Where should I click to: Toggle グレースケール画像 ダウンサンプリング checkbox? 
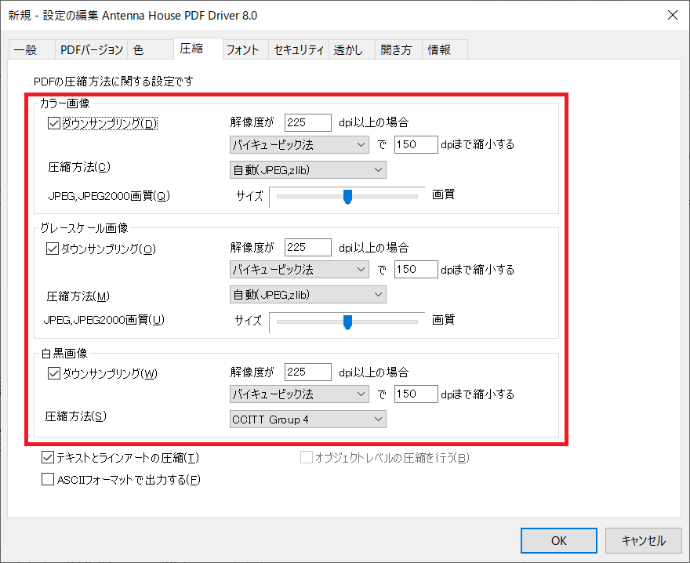point(54,249)
